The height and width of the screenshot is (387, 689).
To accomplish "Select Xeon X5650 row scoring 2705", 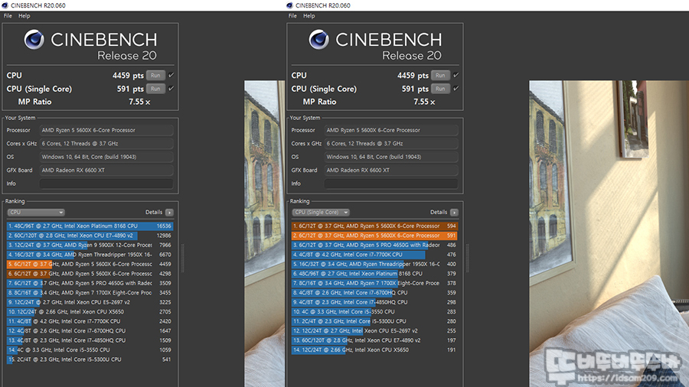I will tap(90, 312).
